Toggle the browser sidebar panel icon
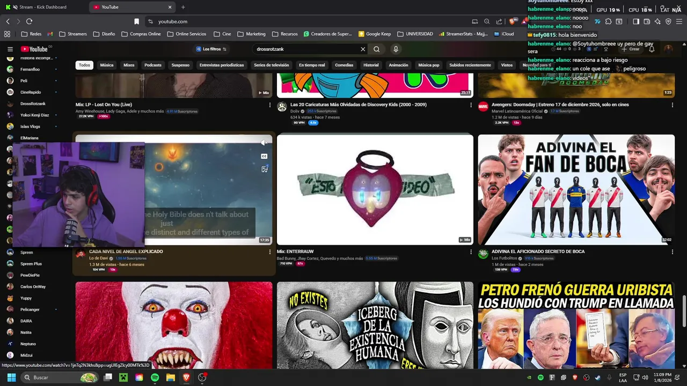Viewport: 687px width, 386px height. click(636, 21)
